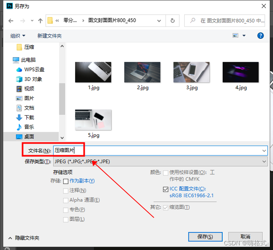Viewport: 273px width, 250px height.
Task: Go back with the left arrow
Action: pyautogui.click(x=11, y=21)
